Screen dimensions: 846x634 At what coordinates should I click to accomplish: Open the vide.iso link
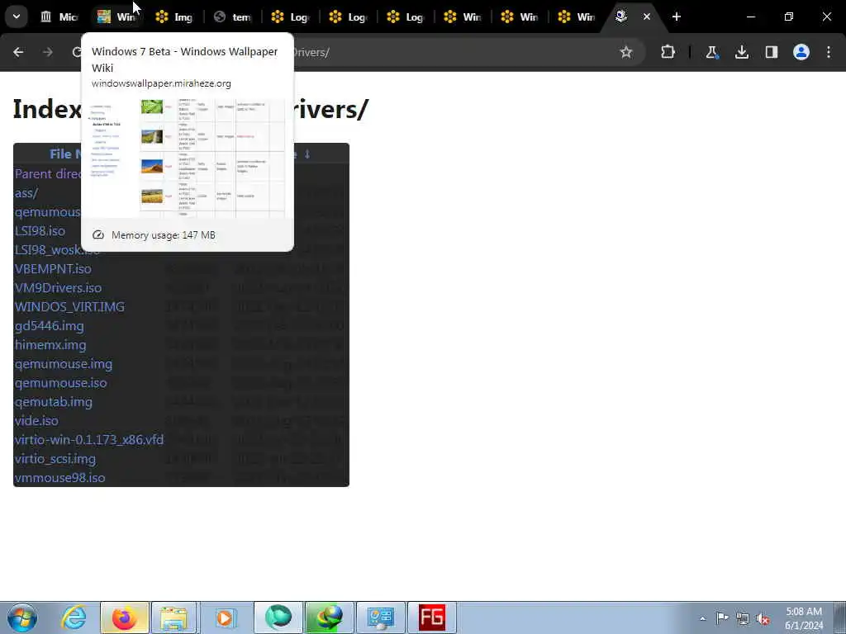point(36,420)
